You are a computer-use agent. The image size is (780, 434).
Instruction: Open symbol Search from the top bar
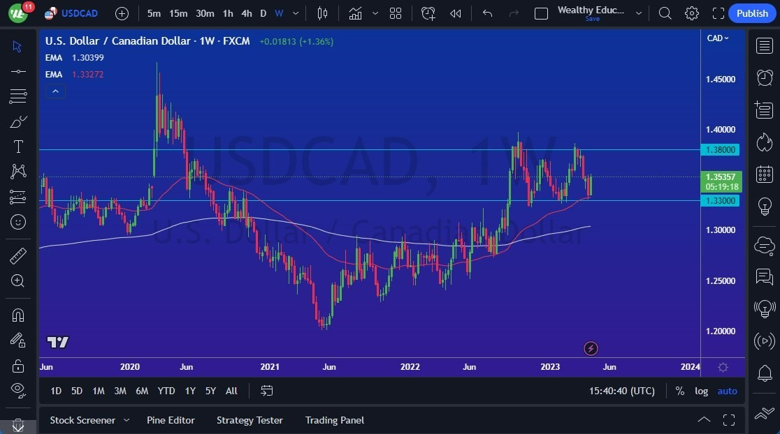(665, 13)
